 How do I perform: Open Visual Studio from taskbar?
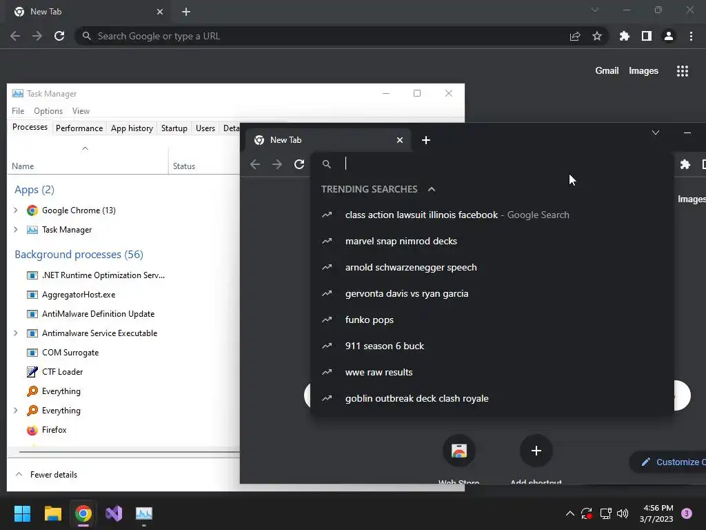click(114, 513)
